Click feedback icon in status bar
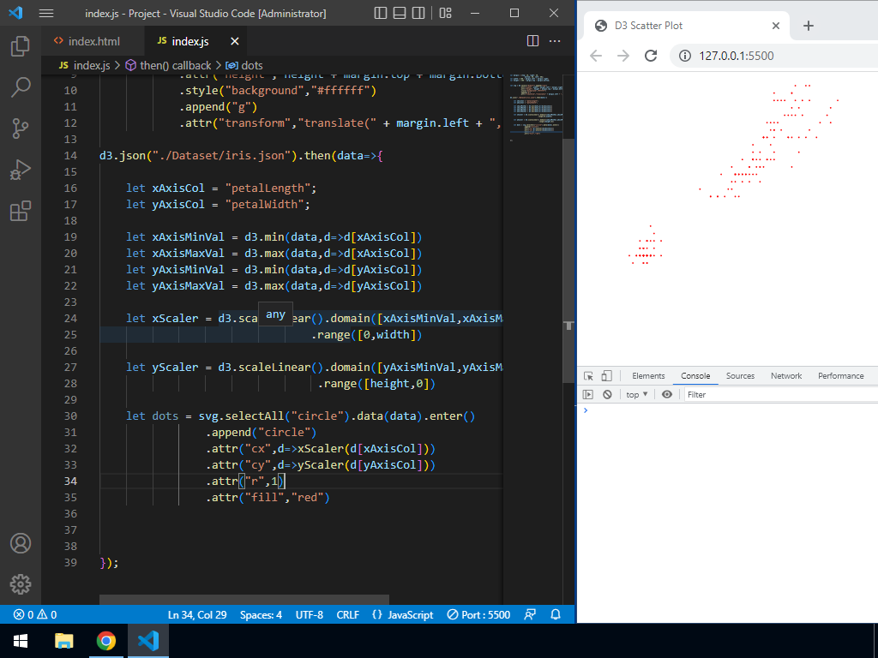The image size is (878, 658). click(x=530, y=614)
